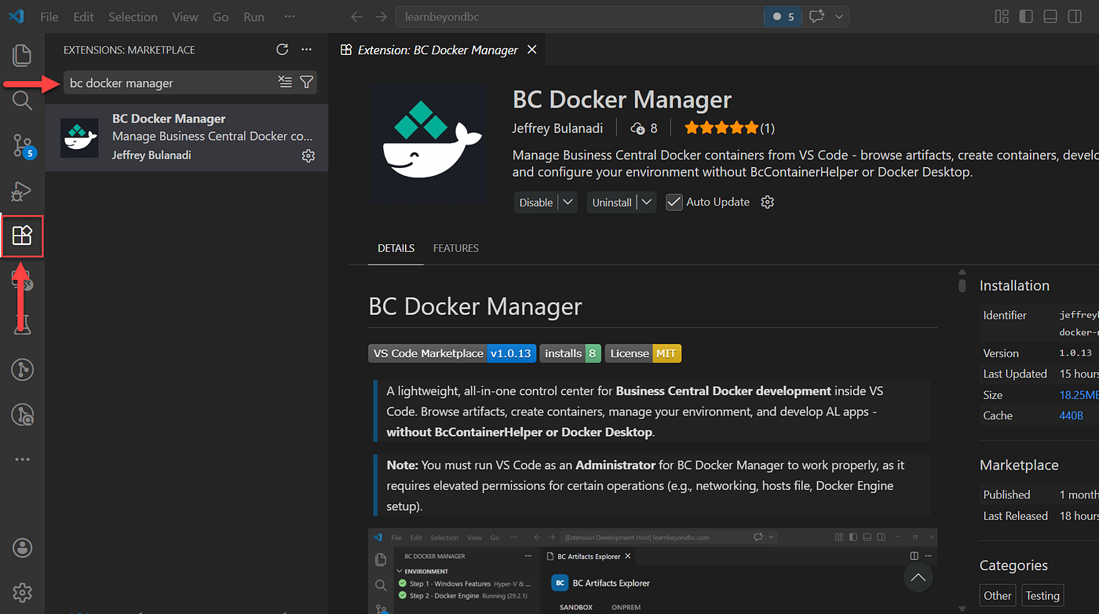
Task: Open the Run and Debug view
Action: point(22,191)
